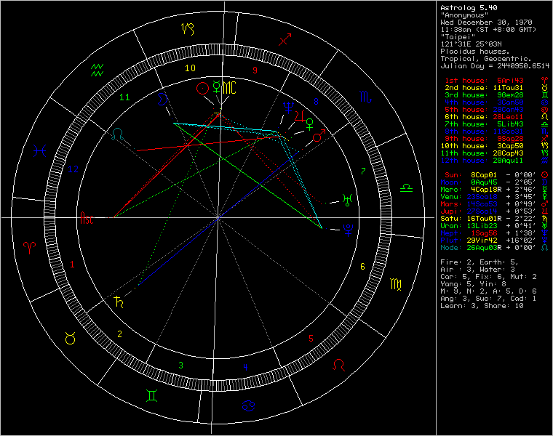Click the Capricorn sign glyph on outer ring
Viewport: 553px width, 436px height.
coord(188,29)
